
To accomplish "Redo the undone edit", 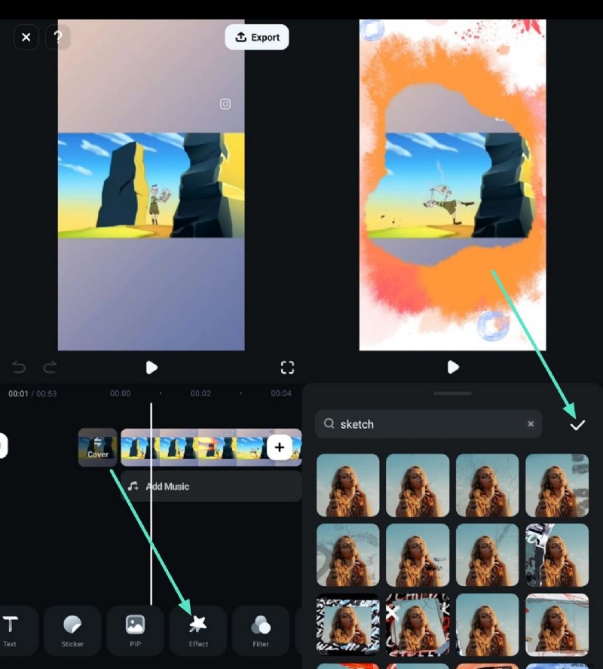I will pos(49,367).
